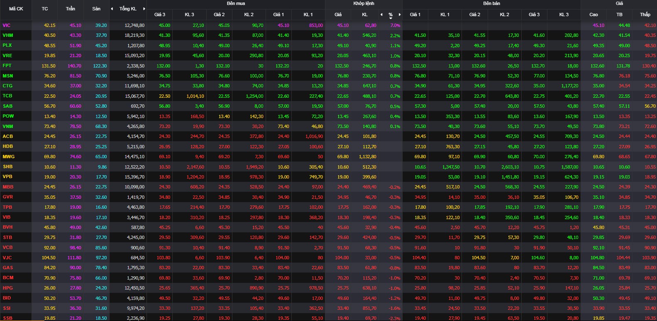Select the VIB ticker row label

coord(7,217)
